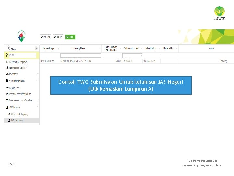Open Consignment Note menu item
The width and height of the screenshot is (234, 176).
(17, 81)
